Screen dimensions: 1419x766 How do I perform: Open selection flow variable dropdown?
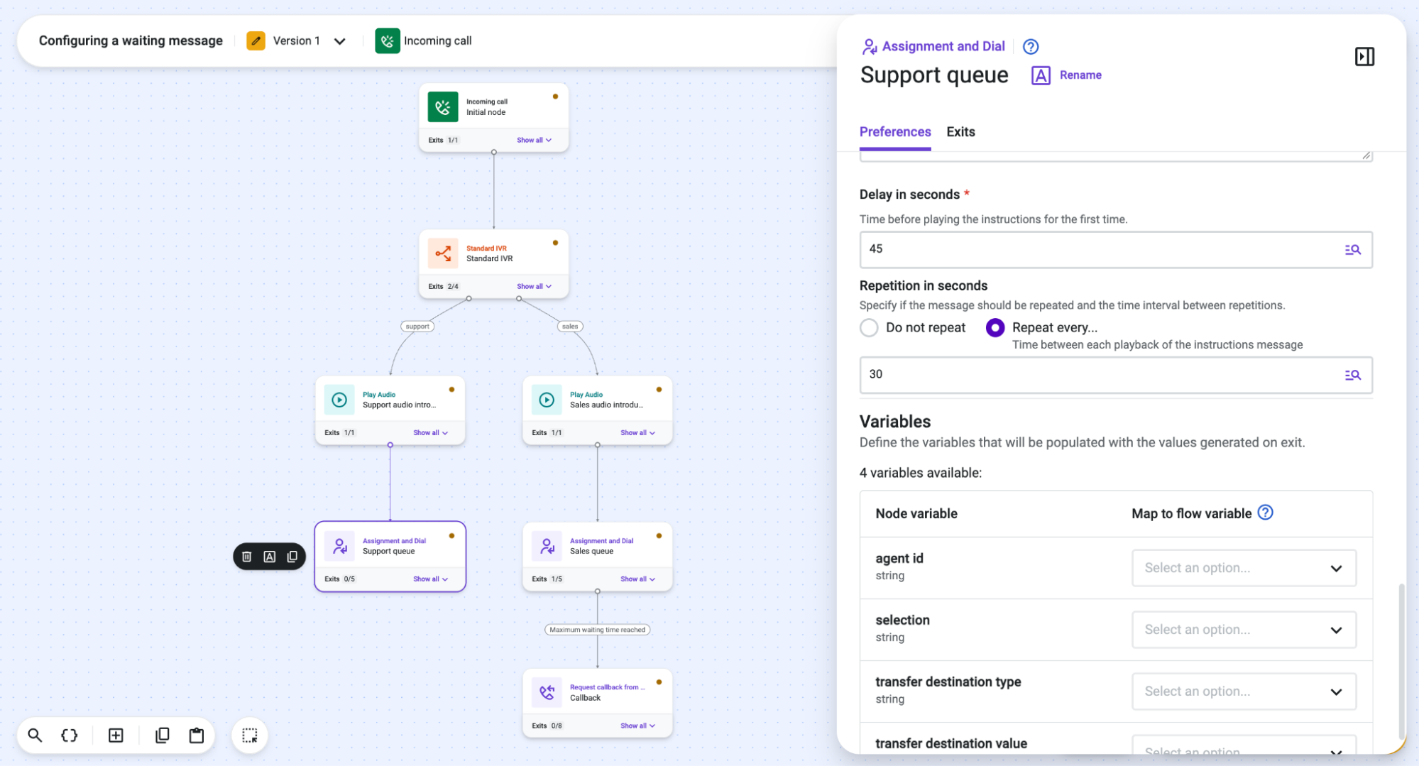click(x=1244, y=630)
